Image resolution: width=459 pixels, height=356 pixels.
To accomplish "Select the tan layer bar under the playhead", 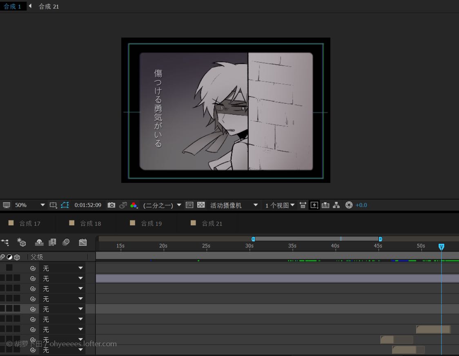I will pyautogui.click(x=433, y=329).
